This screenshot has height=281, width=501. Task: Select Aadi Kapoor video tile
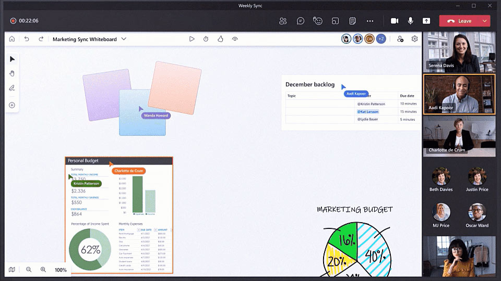459,94
